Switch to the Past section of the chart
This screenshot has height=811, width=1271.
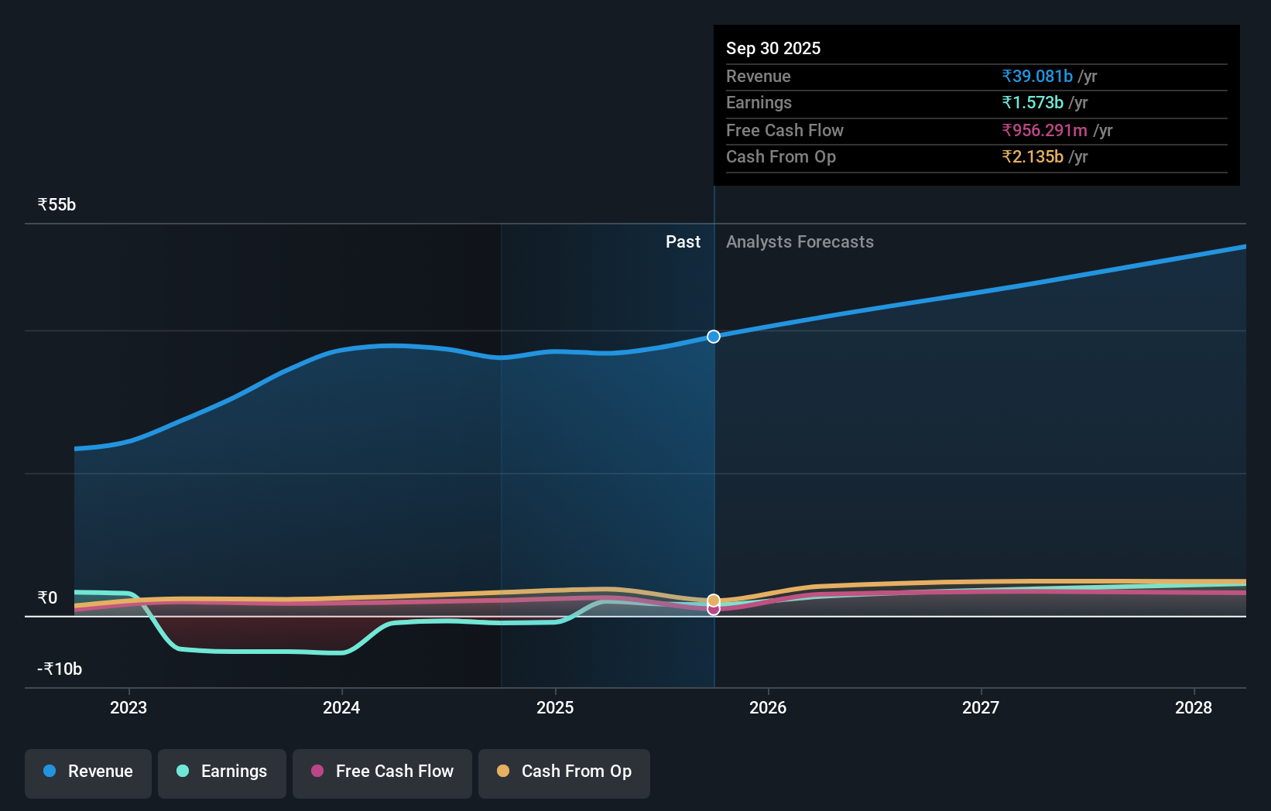tap(683, 241)
